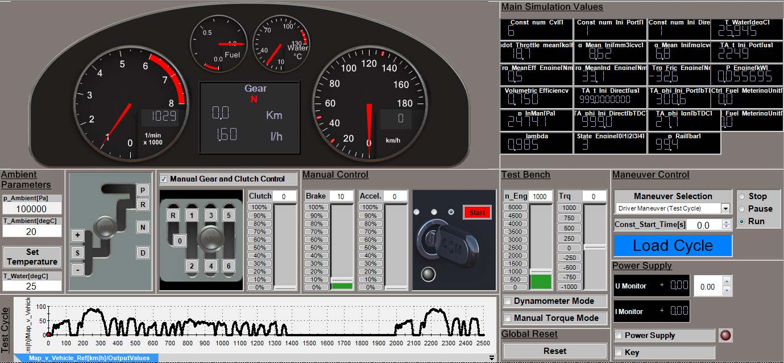Screen dimensions: 784x363
Task: Select manual gear 5
Action: [229, 215]
